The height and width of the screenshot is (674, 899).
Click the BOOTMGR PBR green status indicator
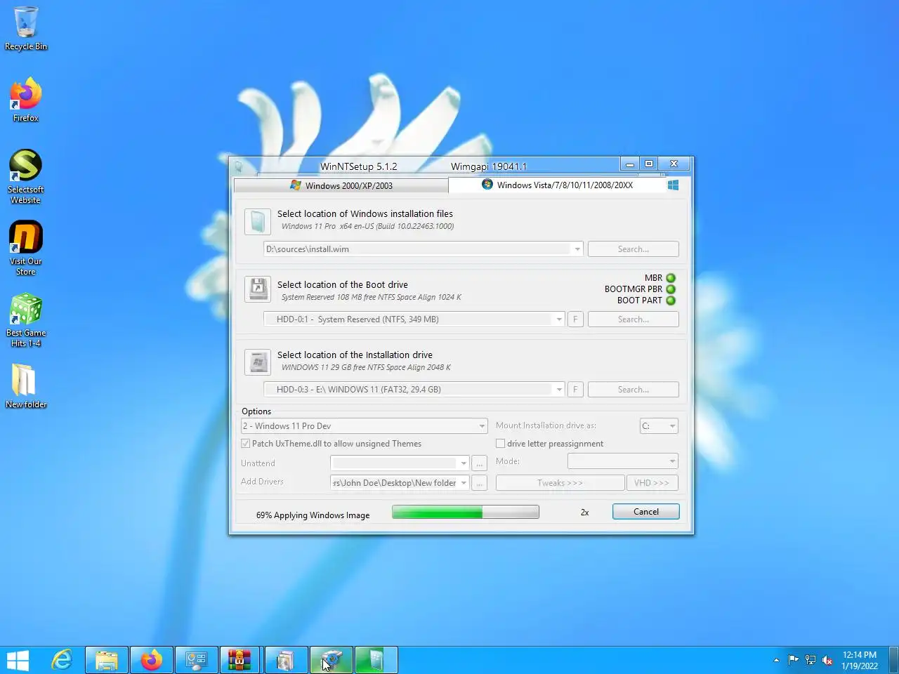(671, 289)
